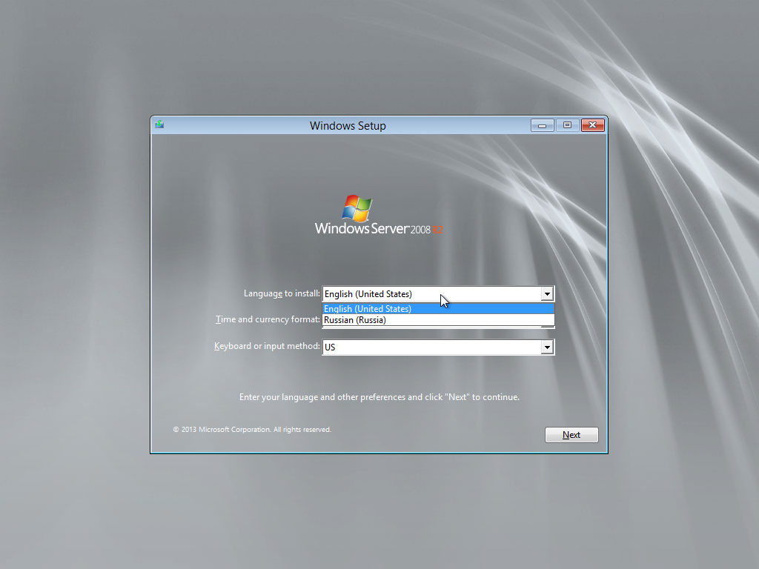This screenshot has width=759, height=569.
Task: Choose Russian (Russia) from the language list
Action: click(x=438, y=320)
